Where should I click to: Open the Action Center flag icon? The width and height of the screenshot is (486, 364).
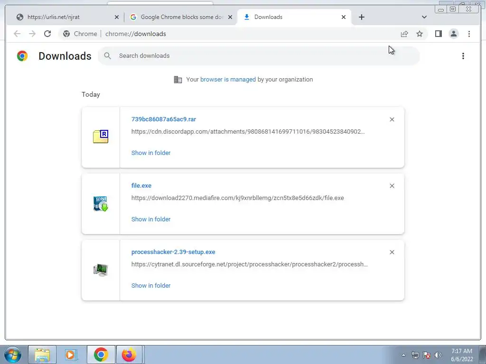pos(427,355)
